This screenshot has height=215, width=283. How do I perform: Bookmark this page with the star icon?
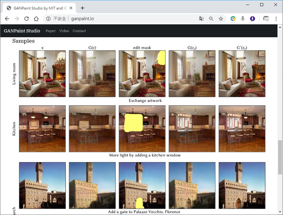tap(221, 19)
